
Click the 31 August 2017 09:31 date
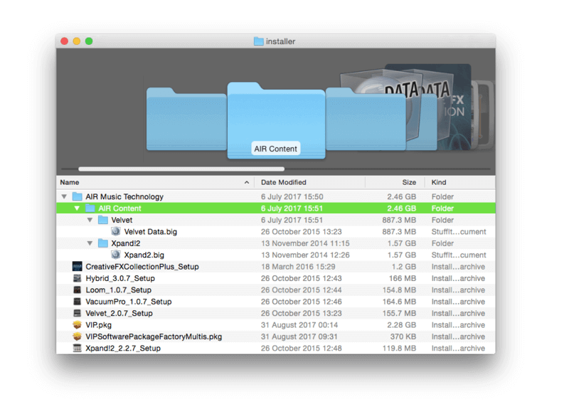pyautogui.click(x=299, y=336)
